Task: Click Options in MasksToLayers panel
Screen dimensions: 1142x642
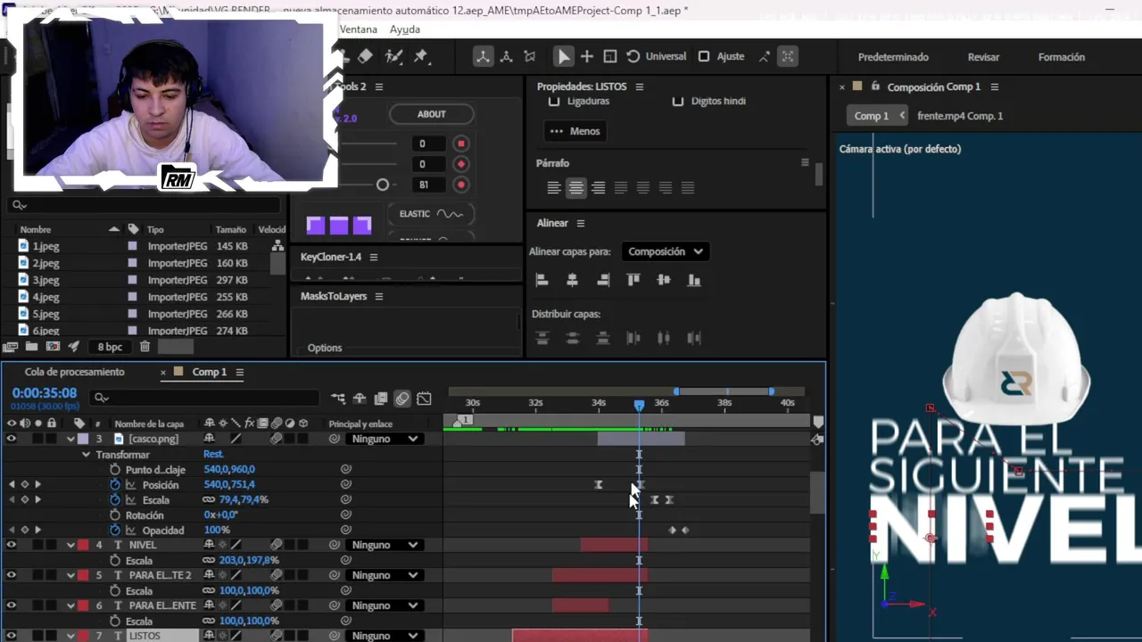Action: coord(325,348)
